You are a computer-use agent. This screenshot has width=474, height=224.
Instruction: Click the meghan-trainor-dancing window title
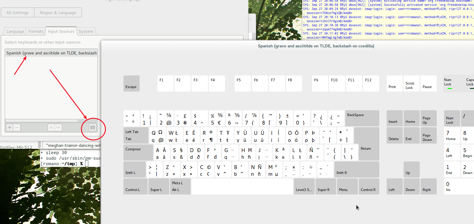click(73, 145)
